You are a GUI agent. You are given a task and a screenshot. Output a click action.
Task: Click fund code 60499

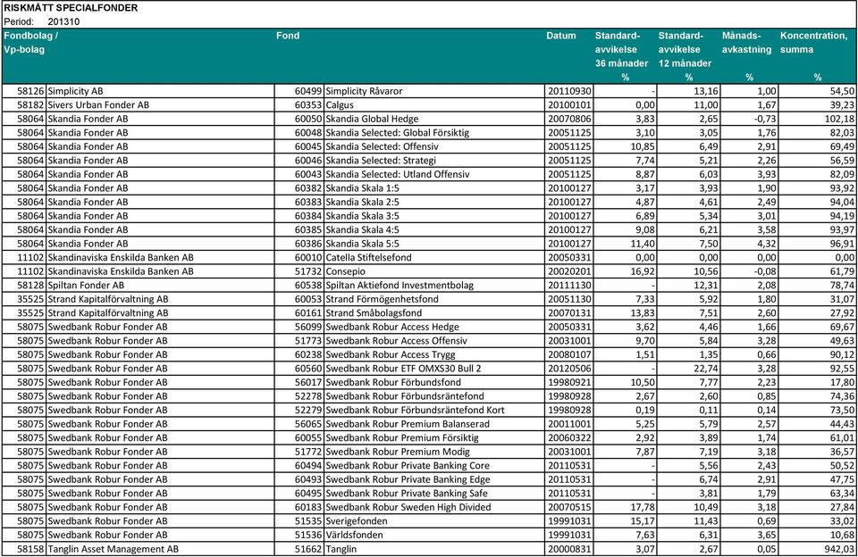click(308, 91)
